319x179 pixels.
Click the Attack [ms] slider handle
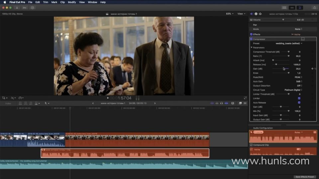tap(273, 60)
